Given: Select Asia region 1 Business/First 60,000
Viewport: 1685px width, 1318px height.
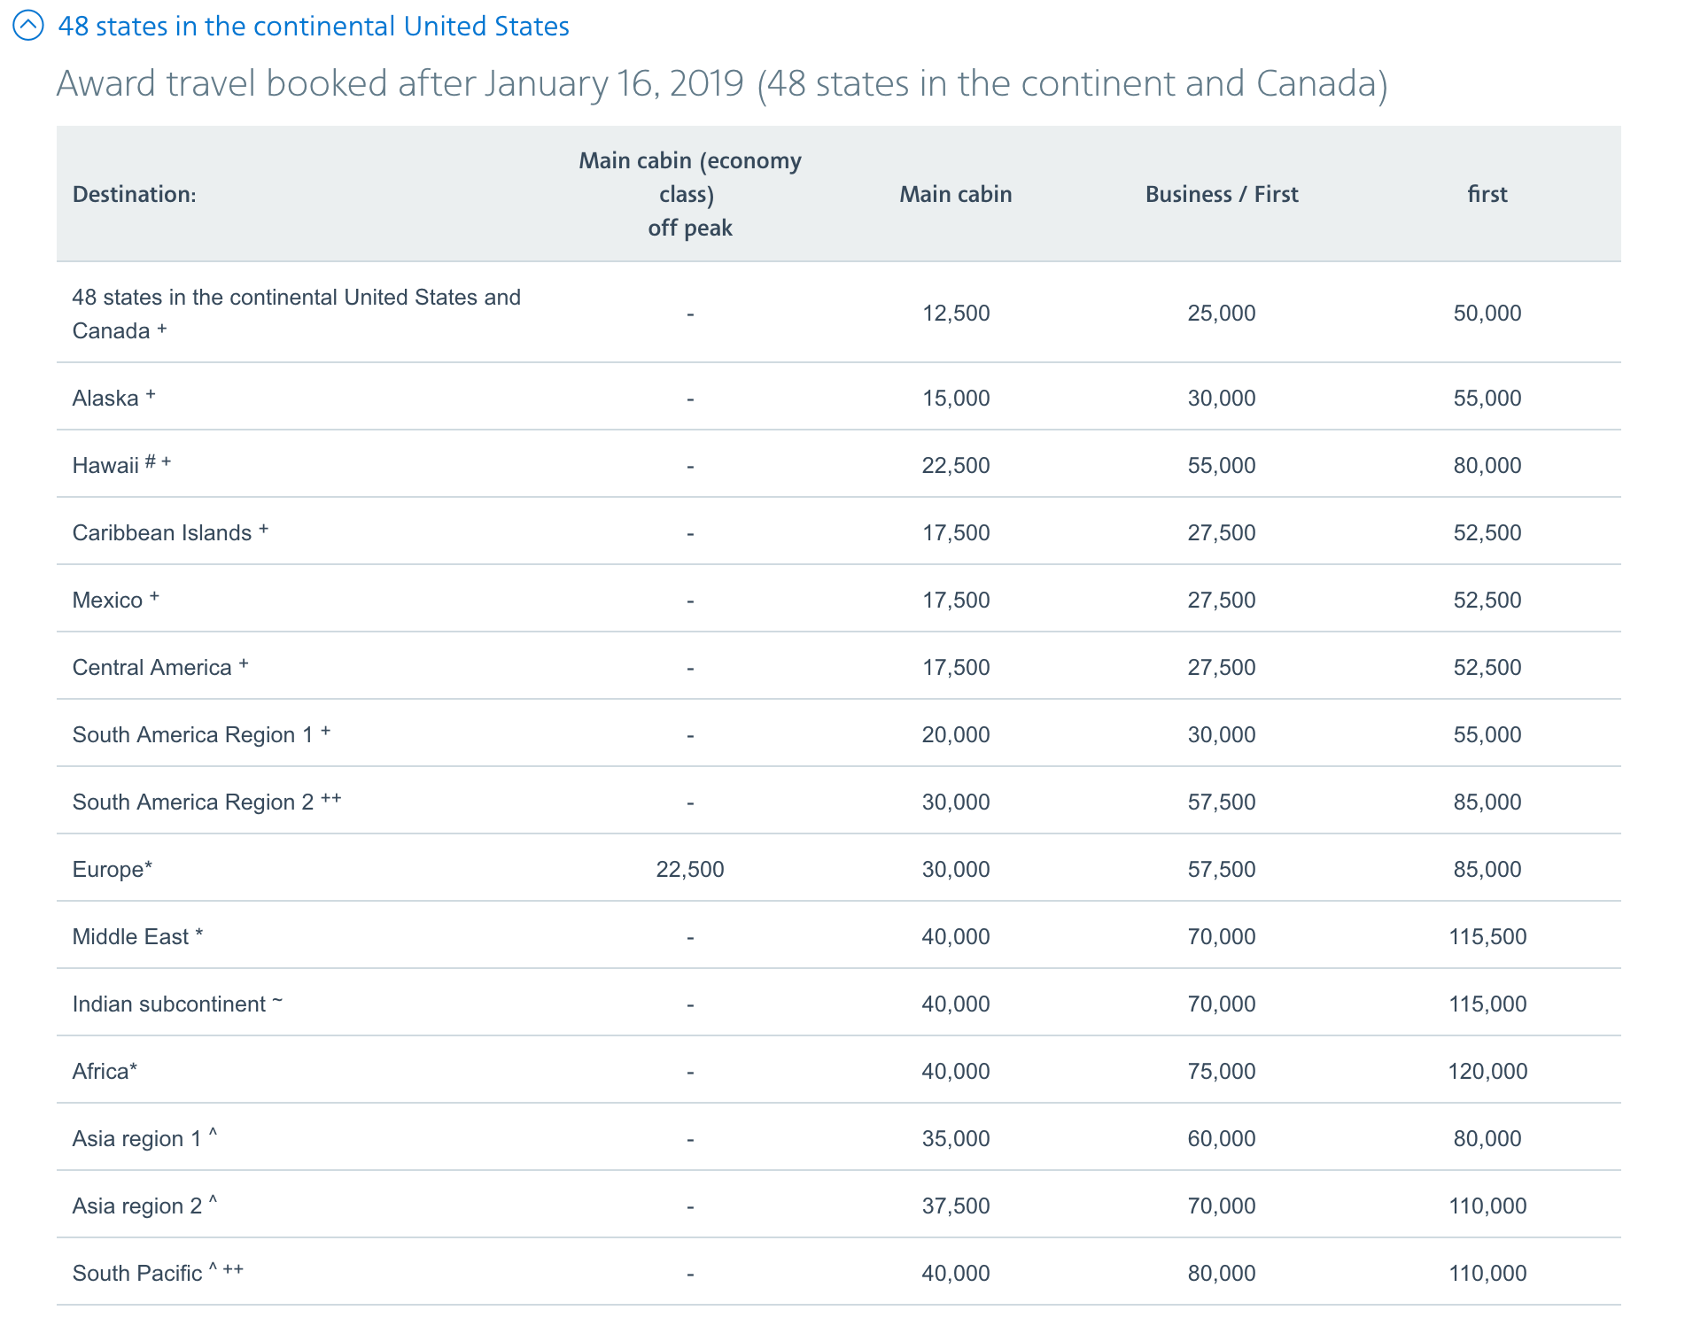Looking at the screenshot, I should [1222, 1138].
